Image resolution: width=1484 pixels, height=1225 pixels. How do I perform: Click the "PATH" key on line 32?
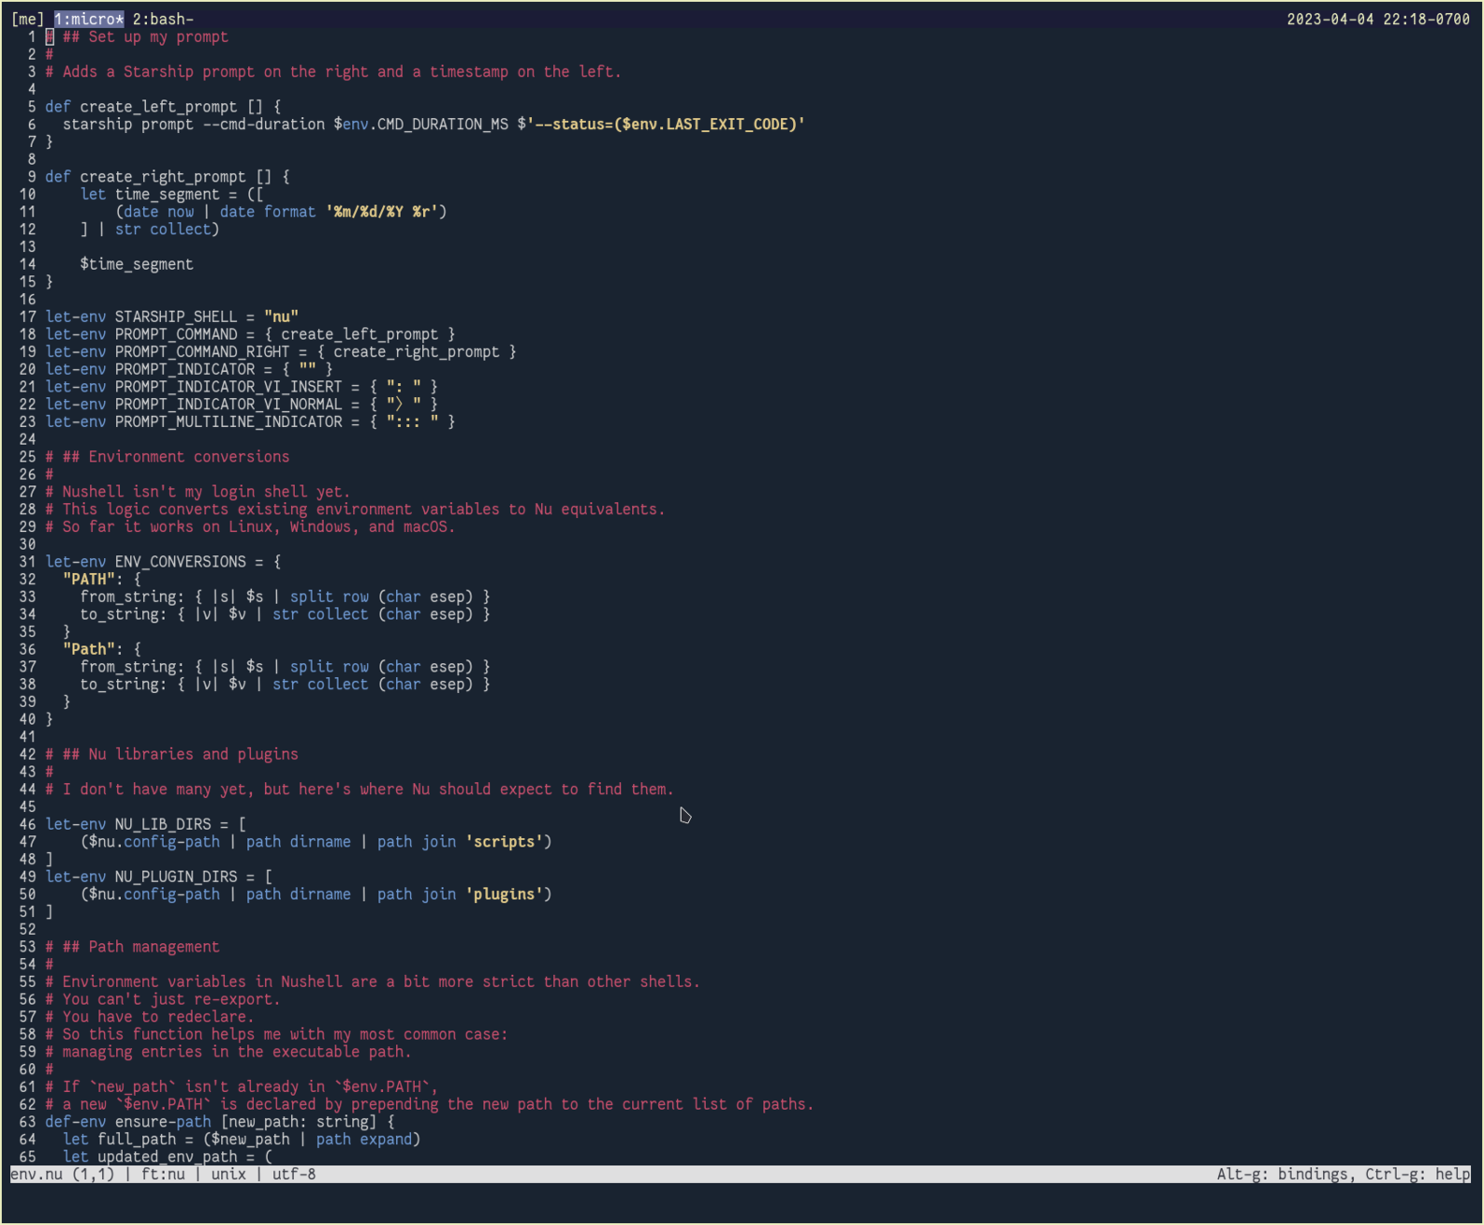point(89,580)
